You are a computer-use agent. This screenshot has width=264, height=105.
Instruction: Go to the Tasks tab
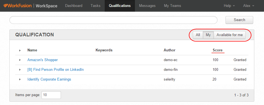pyautogui.click(x=96, y=6)
